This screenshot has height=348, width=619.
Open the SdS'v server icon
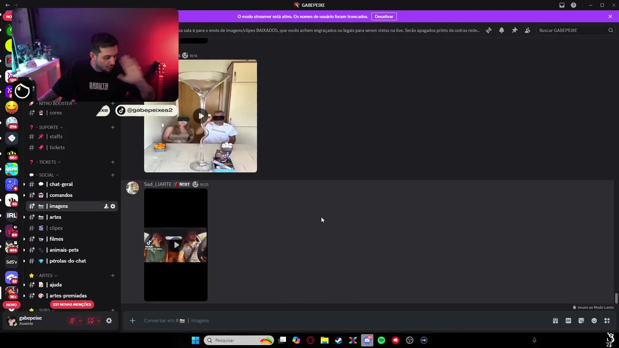pyautogui.click(x=12, y=262)
